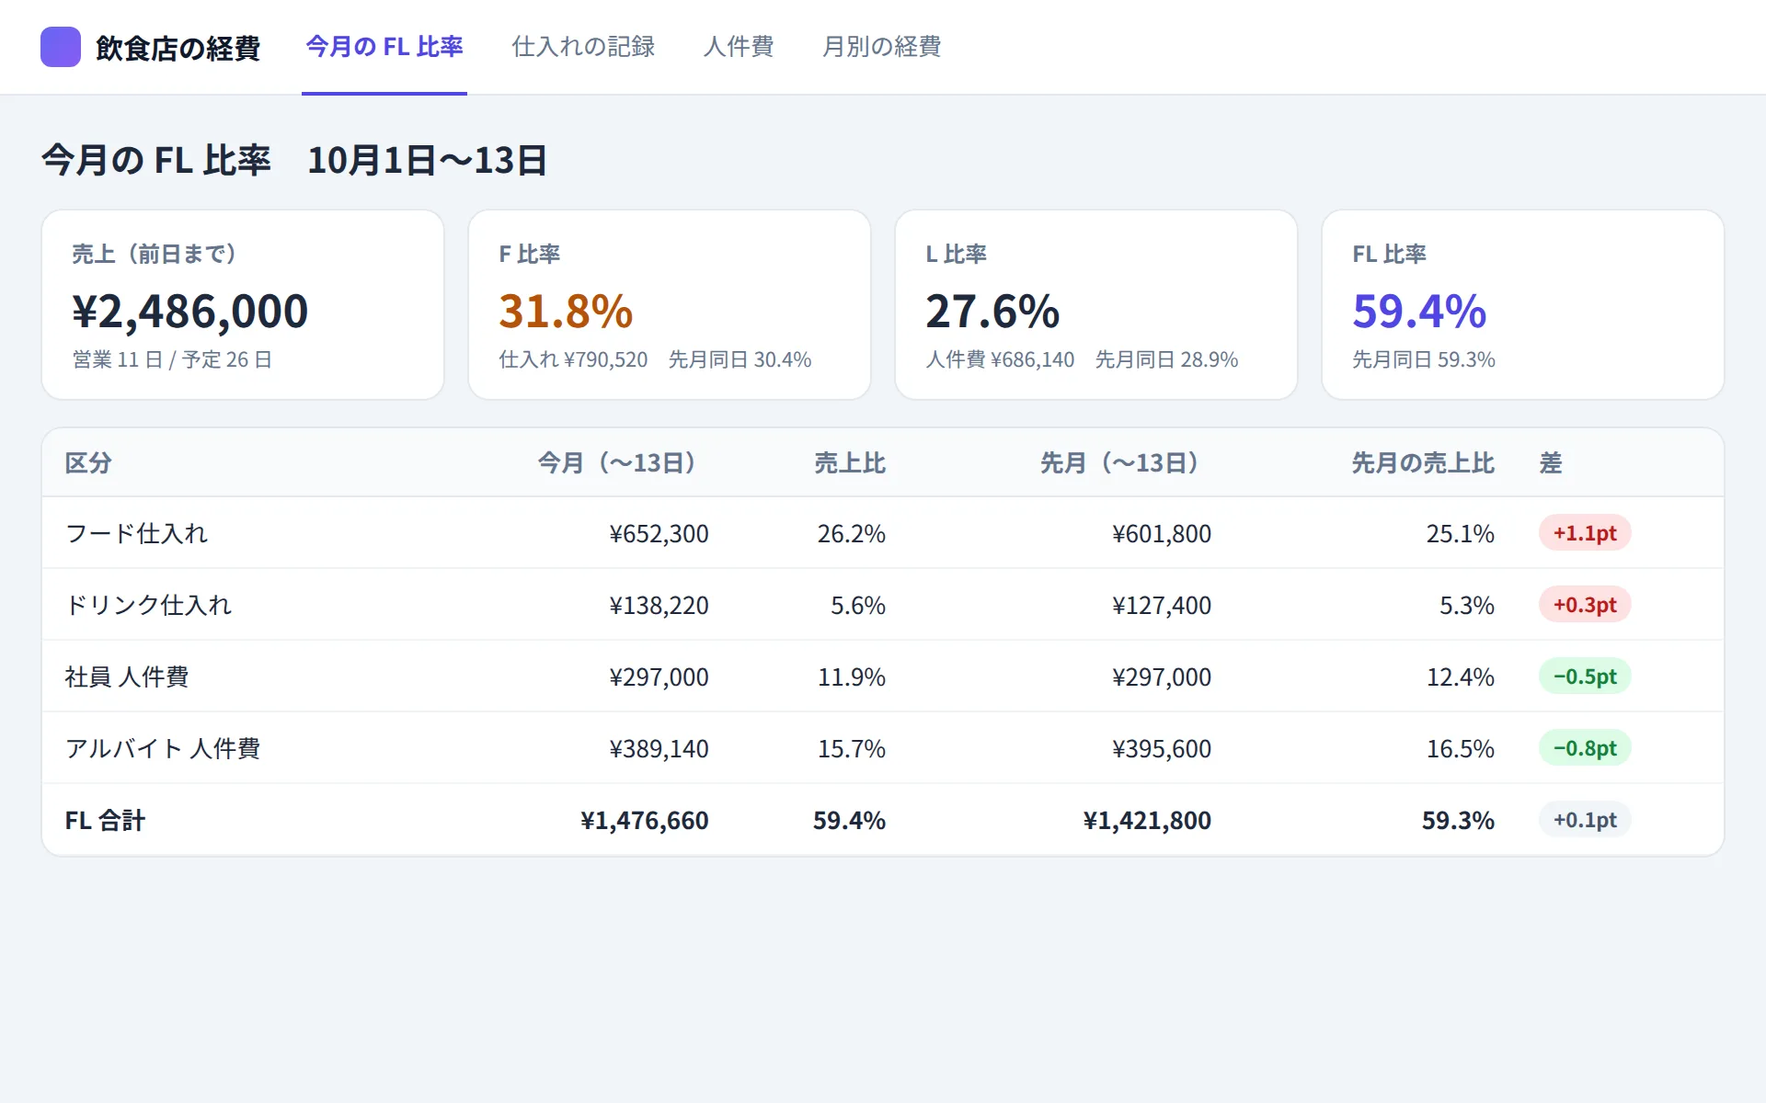Click the +1.1pt difference badge
The width and height of the screenshot is (1766, 1103).
(x=1585, y=533)
